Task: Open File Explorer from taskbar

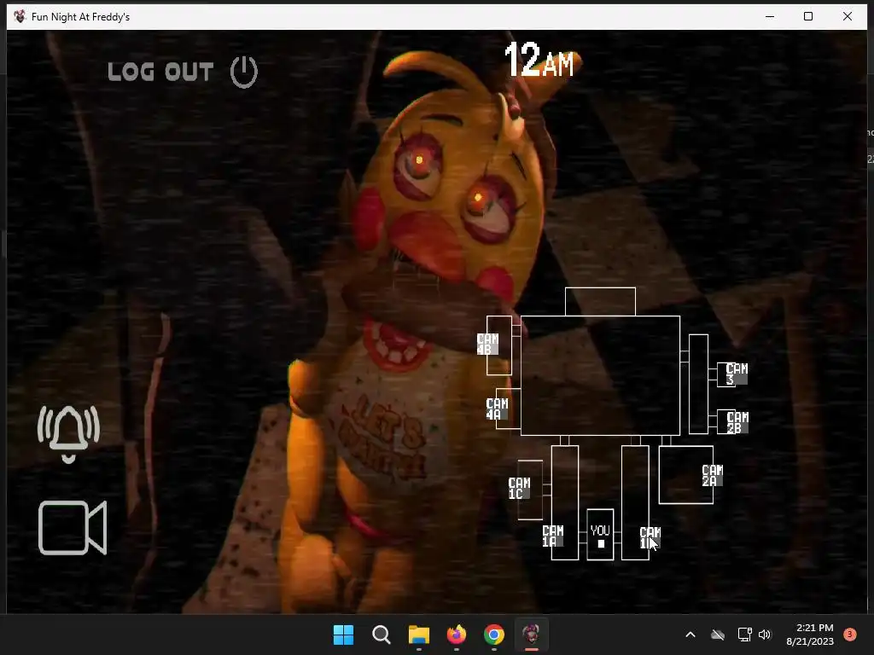Action: (419, 635)
